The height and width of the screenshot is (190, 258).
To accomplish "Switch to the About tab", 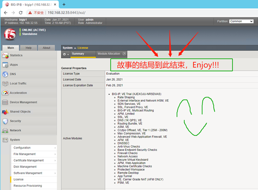I will tap(47, 48).
